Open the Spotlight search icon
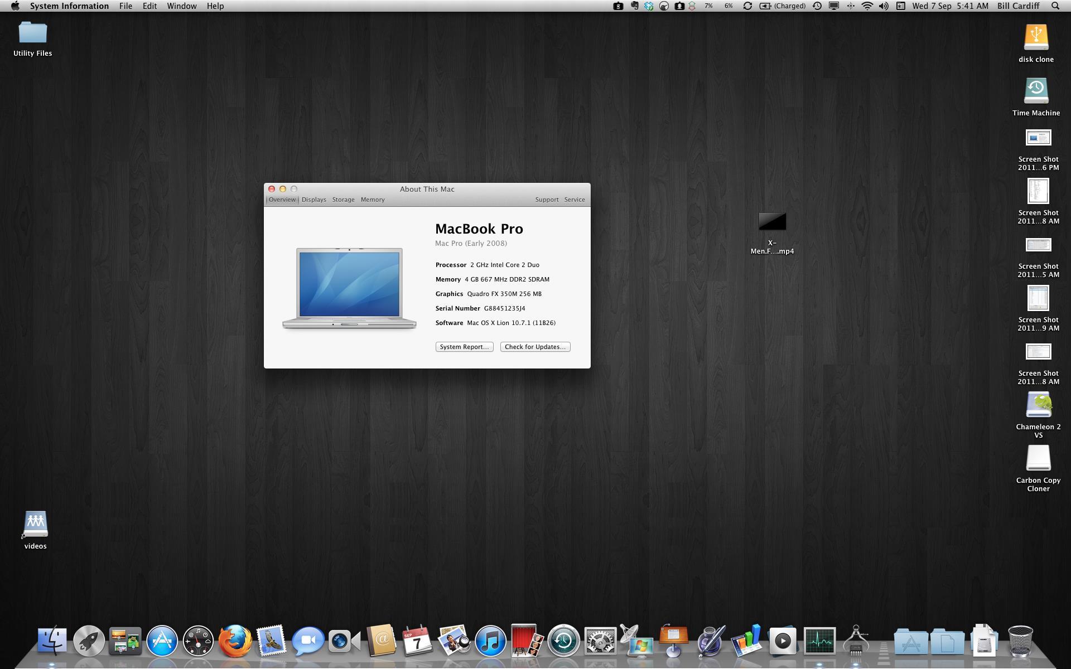The height and width of the screenshot is (669, 1071). pyautogui.click(x=1055, y=6)
